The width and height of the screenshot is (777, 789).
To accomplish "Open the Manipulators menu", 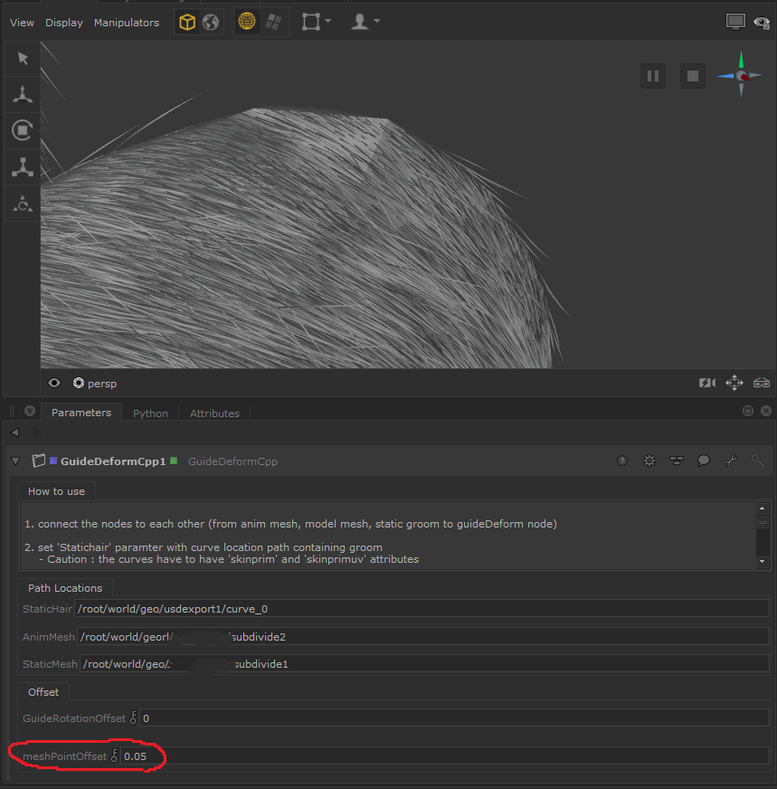I will click(126, 23).
